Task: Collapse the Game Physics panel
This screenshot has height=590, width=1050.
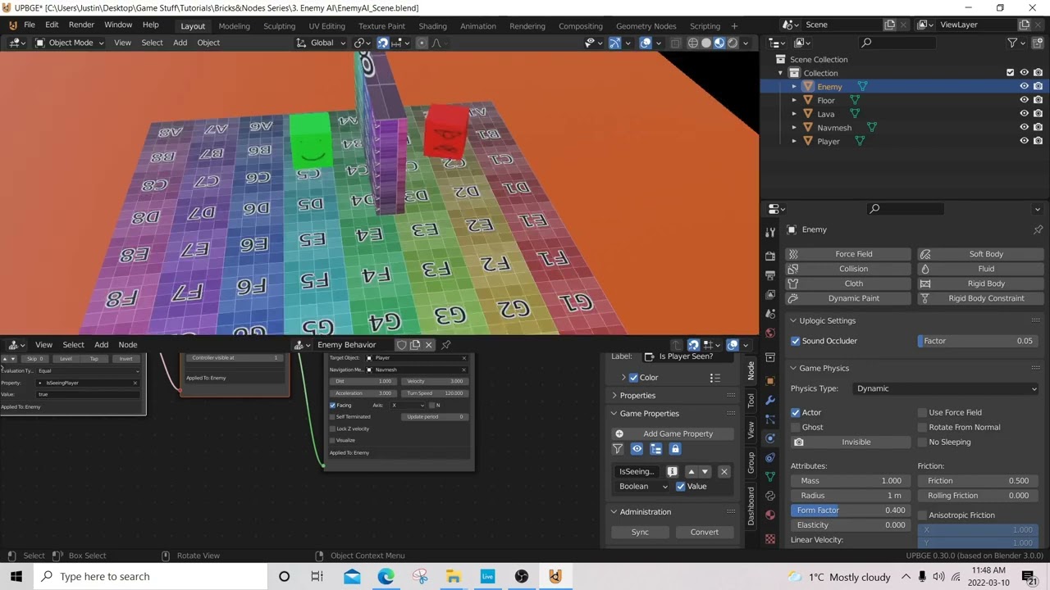Action: tap(824, 368)
